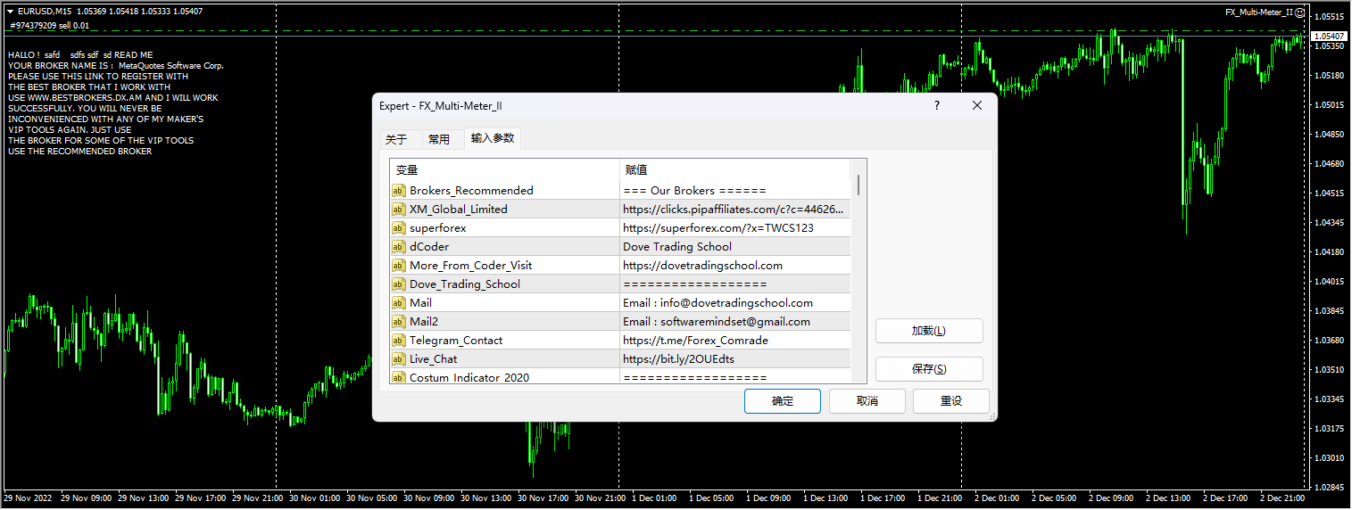Click the 重设 reset button

tap(950, 401)
